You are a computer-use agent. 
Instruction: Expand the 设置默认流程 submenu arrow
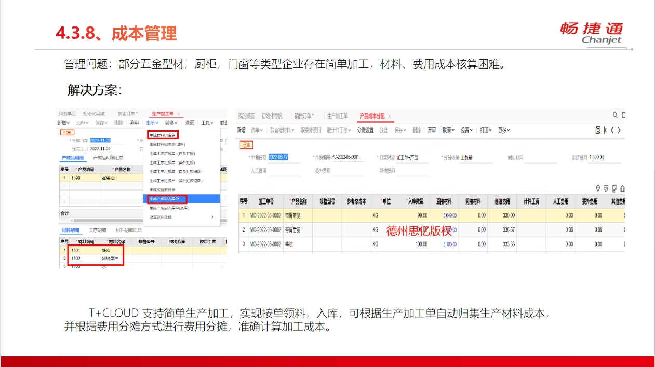point(212,217)
